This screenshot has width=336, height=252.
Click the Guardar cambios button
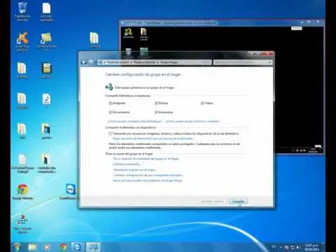coord(212,201)
